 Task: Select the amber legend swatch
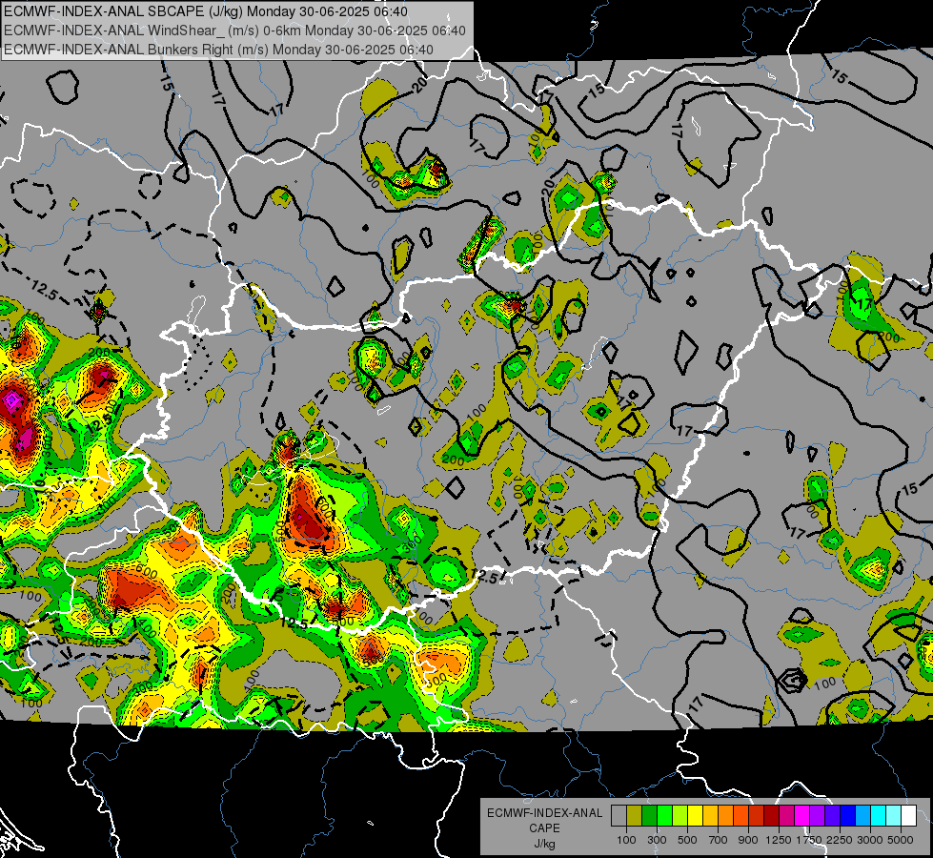(x=710, y=816)
